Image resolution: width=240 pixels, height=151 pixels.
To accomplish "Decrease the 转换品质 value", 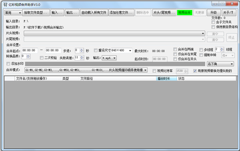I will click(28, 57).
